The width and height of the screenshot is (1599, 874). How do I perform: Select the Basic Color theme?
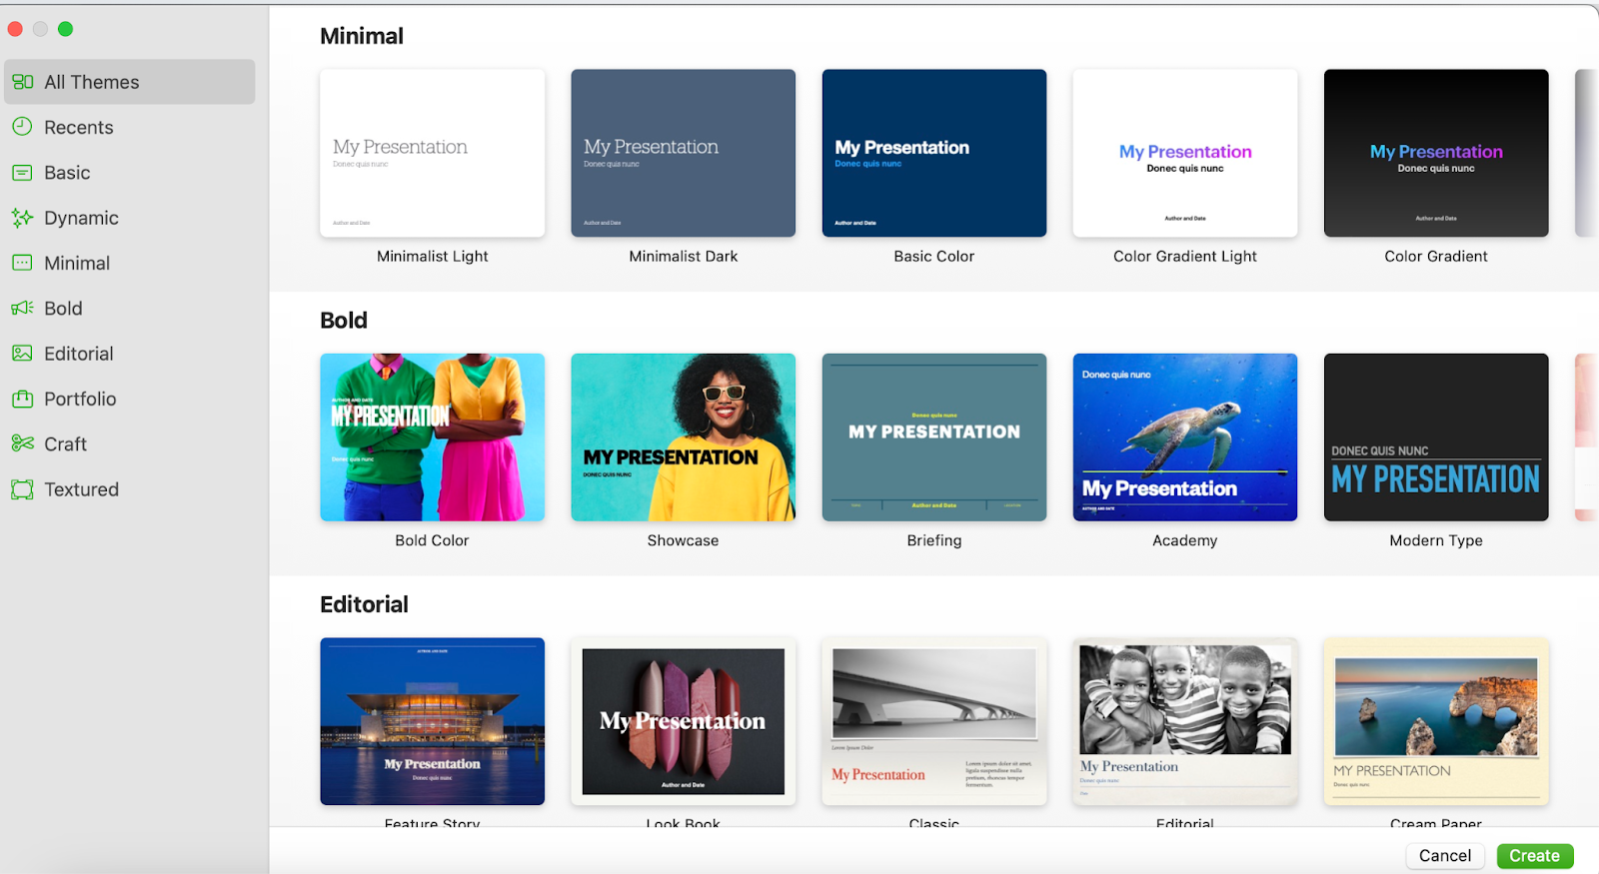933,153
